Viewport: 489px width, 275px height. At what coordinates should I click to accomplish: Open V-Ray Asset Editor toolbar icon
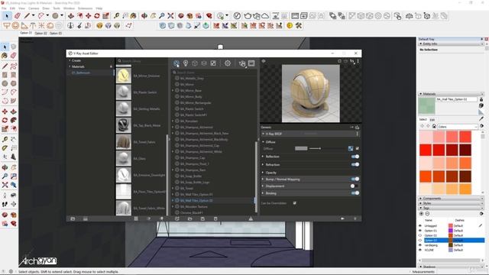237,15
